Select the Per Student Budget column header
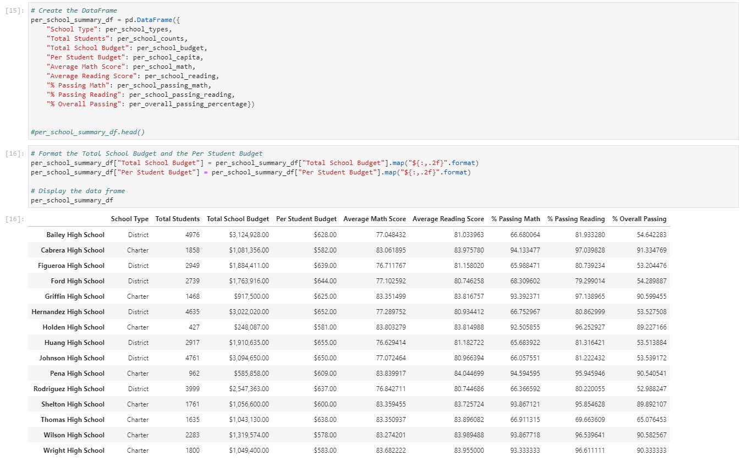Screen dimensions: 747x461 click(x=306, y=218)
